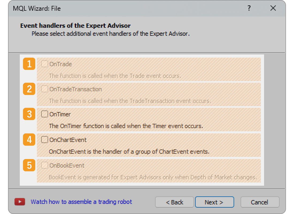Click the OnTimer function description text
Viewport: 294px width, 214px height.
[x=126, y=126]
